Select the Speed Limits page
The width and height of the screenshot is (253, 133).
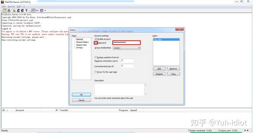coord(81,45)
